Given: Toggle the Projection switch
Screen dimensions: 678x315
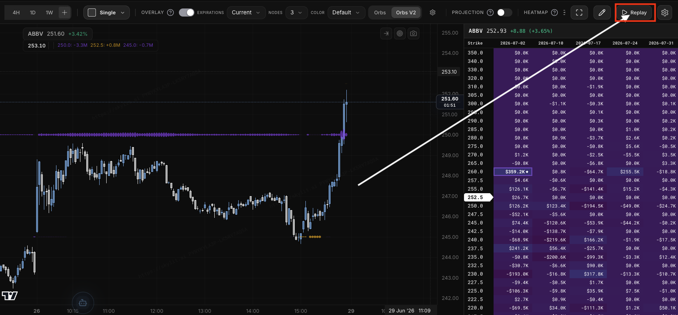Looking at the screenshot, I should [x=504, y=13].
